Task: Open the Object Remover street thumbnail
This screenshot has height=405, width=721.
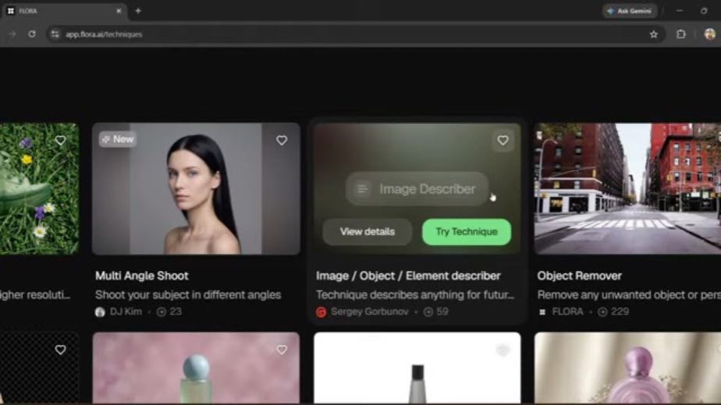Action: (627, 188)
